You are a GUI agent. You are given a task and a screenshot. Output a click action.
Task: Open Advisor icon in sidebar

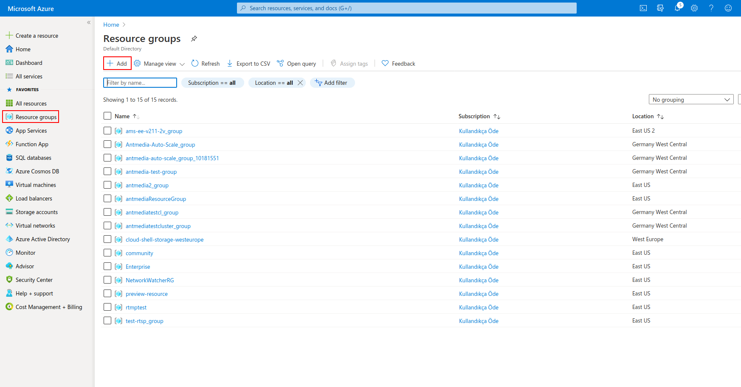(9, 266)
